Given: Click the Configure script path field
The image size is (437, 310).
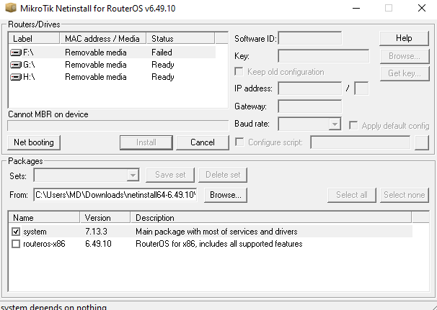Looking at the screenshot, I should tap(361, 142).
